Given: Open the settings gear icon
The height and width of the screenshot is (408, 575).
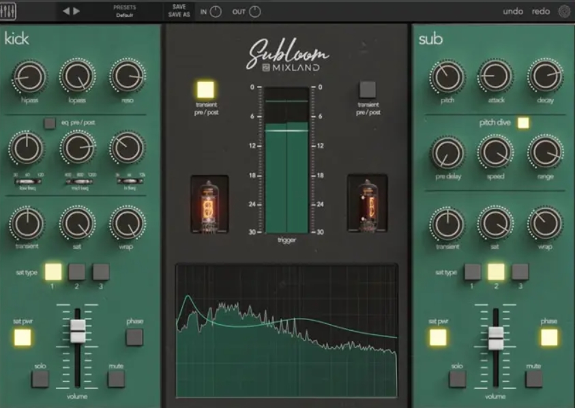Looking at the screenshot, I should point(564,12).
